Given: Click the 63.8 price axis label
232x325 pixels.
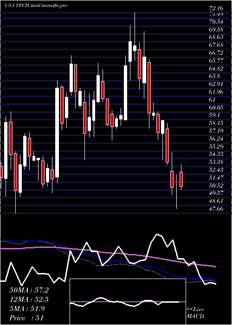Looking at the screenshot, I should click(214, 76).
